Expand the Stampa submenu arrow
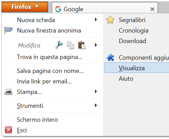169x139 pixels. [96, 92]
